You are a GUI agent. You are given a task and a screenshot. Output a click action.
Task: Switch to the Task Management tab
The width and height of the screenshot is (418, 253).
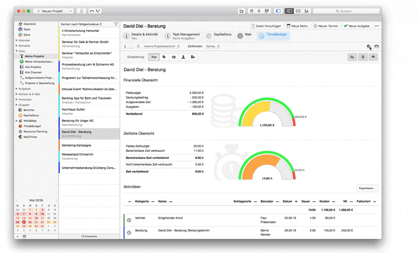[x=182, y=36]
